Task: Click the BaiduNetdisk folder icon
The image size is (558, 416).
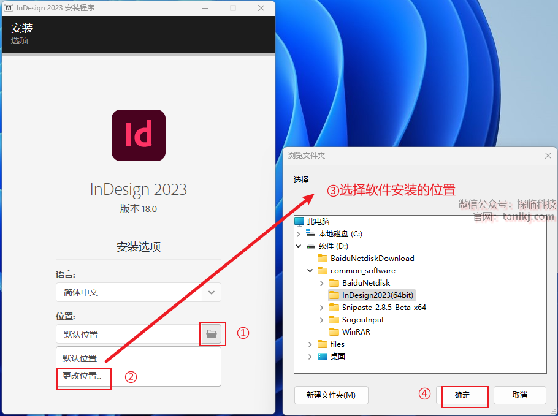Action: (x=334, y=282)
